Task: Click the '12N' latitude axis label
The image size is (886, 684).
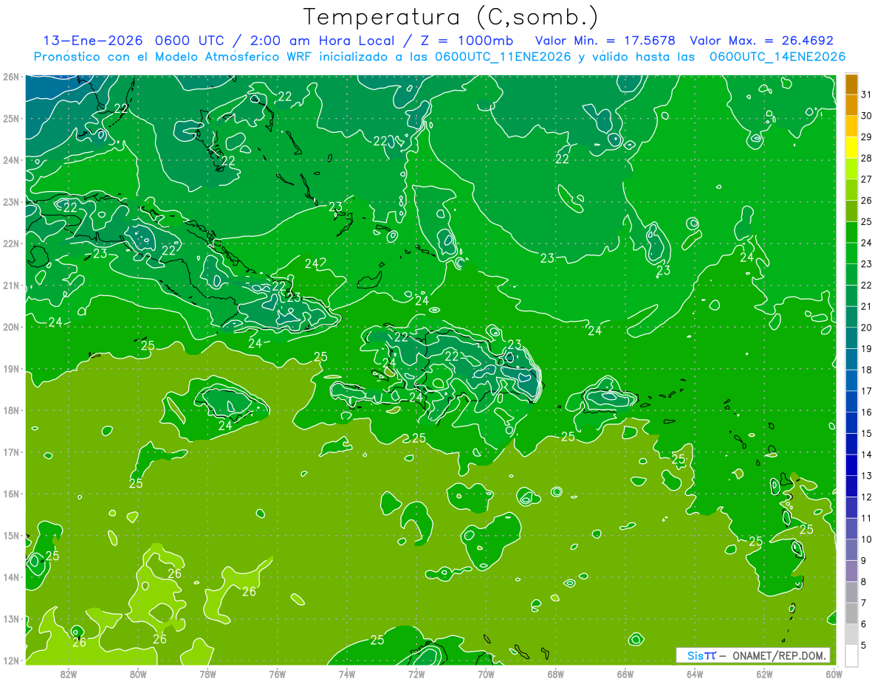Action: pyautogui.click(x=11, y=660)
